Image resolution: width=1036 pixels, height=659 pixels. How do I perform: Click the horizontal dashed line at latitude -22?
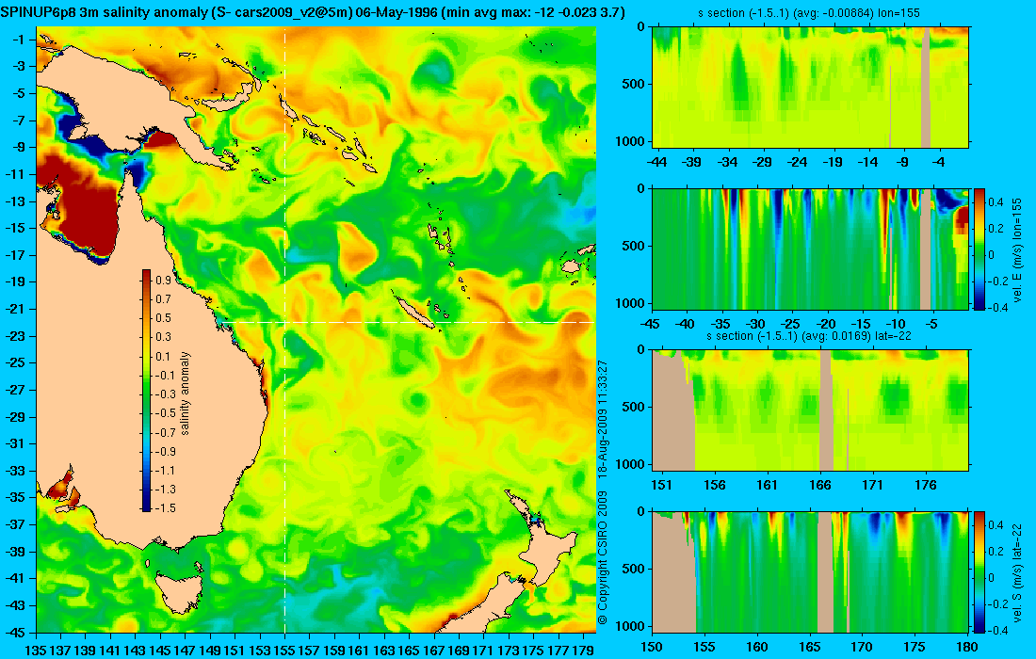click(410, 322)
